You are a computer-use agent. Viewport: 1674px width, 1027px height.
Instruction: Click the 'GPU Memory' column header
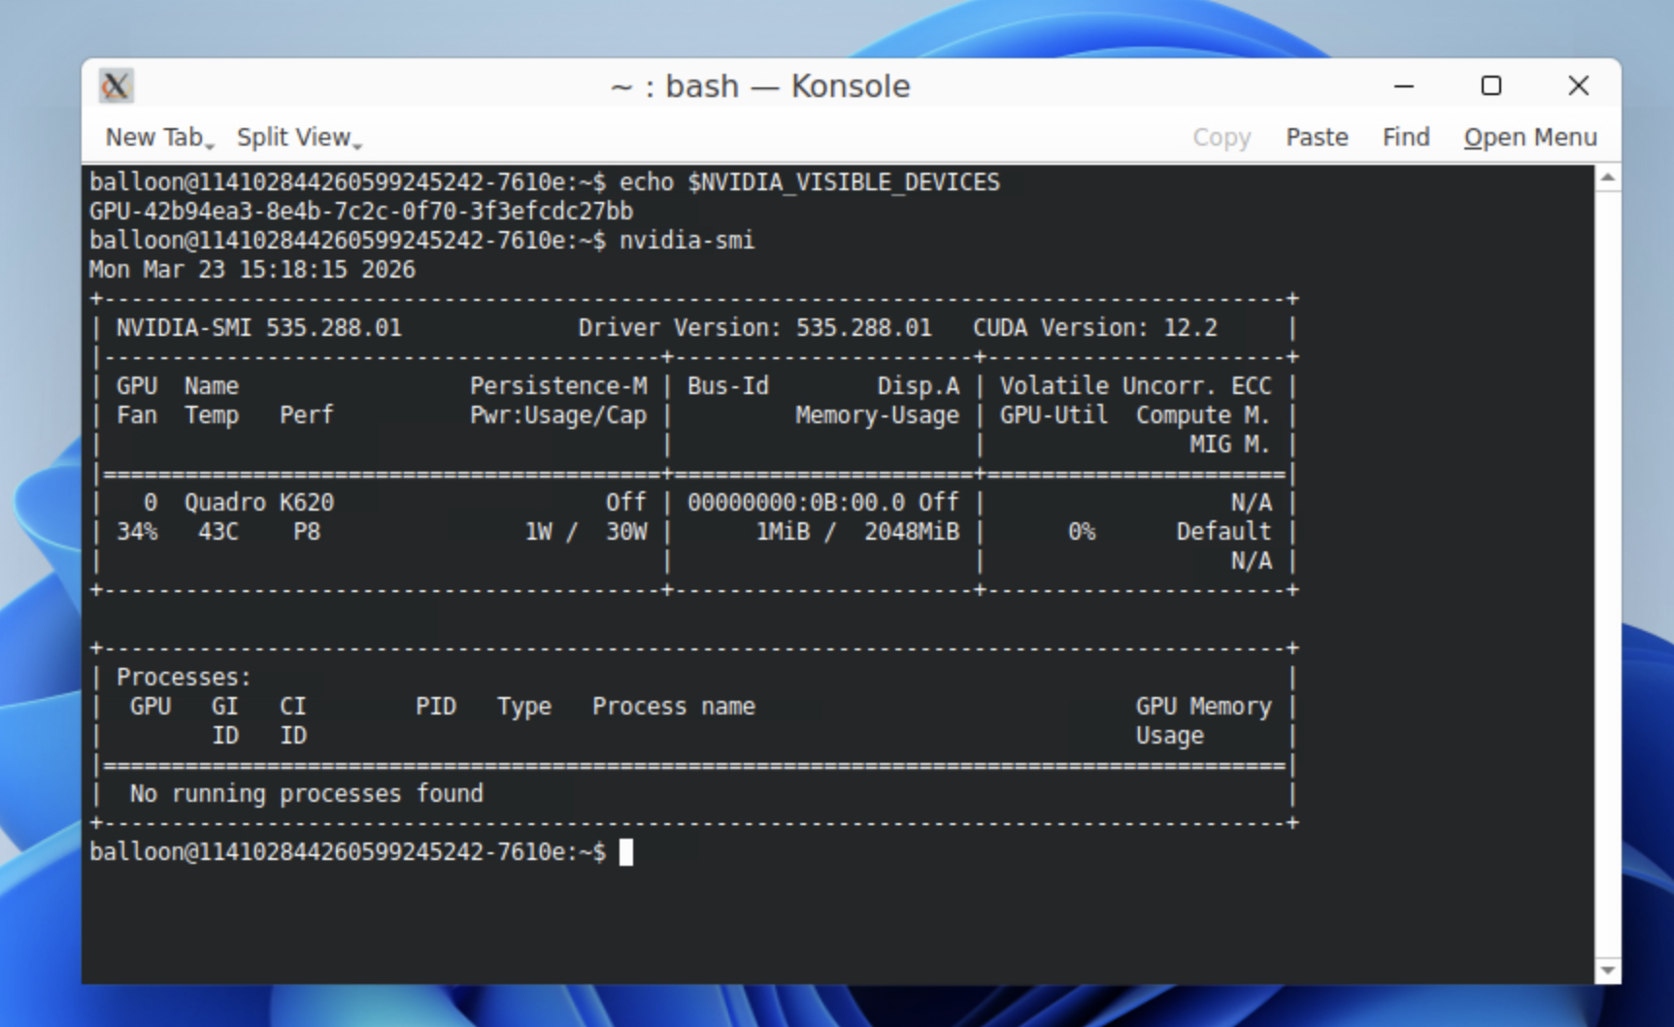1204,707
